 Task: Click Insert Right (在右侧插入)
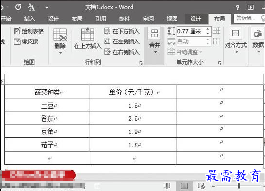[122, 52]
